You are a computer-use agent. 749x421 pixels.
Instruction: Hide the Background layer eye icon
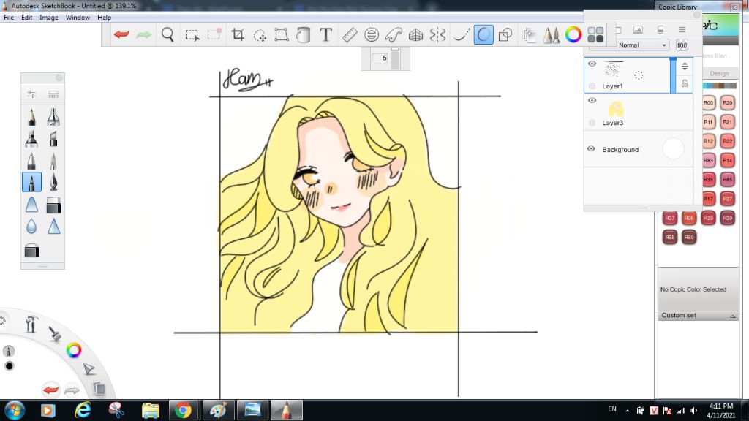(591, 149)
